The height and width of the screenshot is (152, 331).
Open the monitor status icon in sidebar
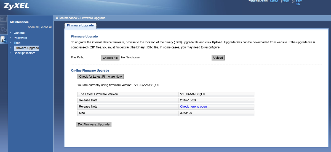4,20
